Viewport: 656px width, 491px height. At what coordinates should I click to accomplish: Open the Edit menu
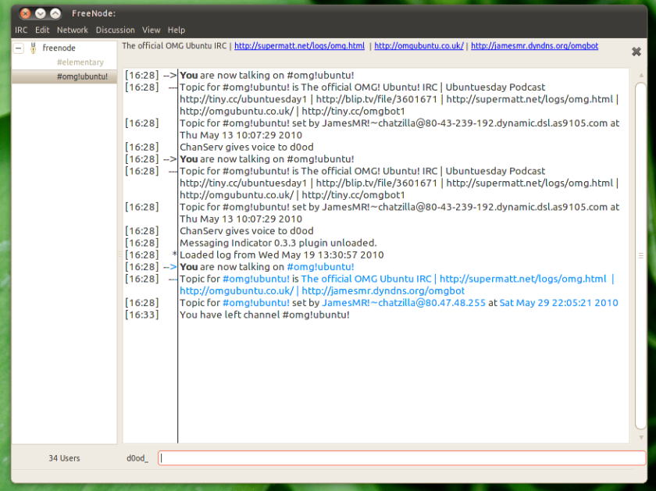(x=42, y=30)
